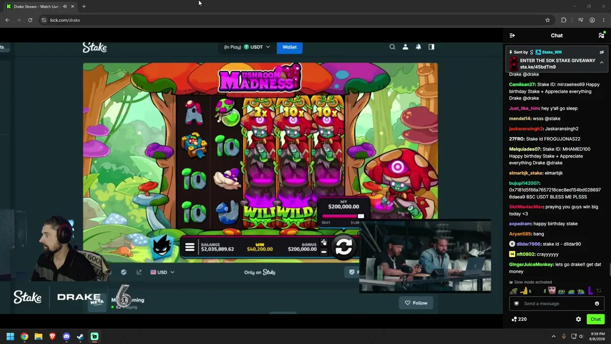Click the GingerJuiceMonkey username in chat
Image resolution: width=611 pixels, height=344 pixels.
coord(531,265)
